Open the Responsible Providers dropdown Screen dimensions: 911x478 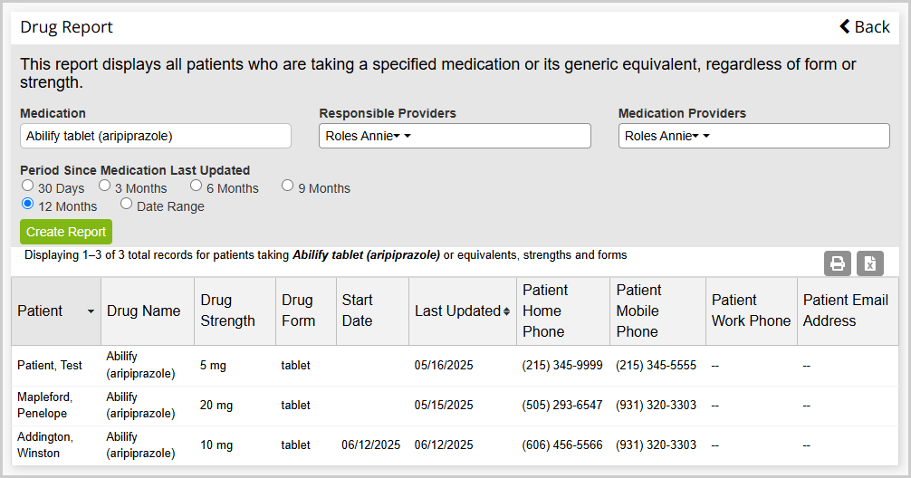click(x=455, y=136)
